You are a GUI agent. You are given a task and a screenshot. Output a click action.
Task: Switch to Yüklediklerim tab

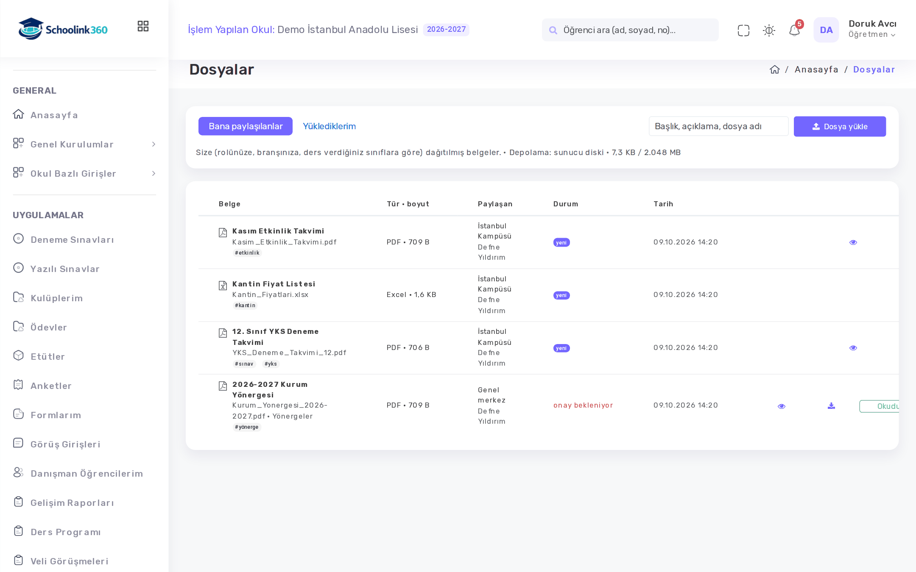(330, 126)
